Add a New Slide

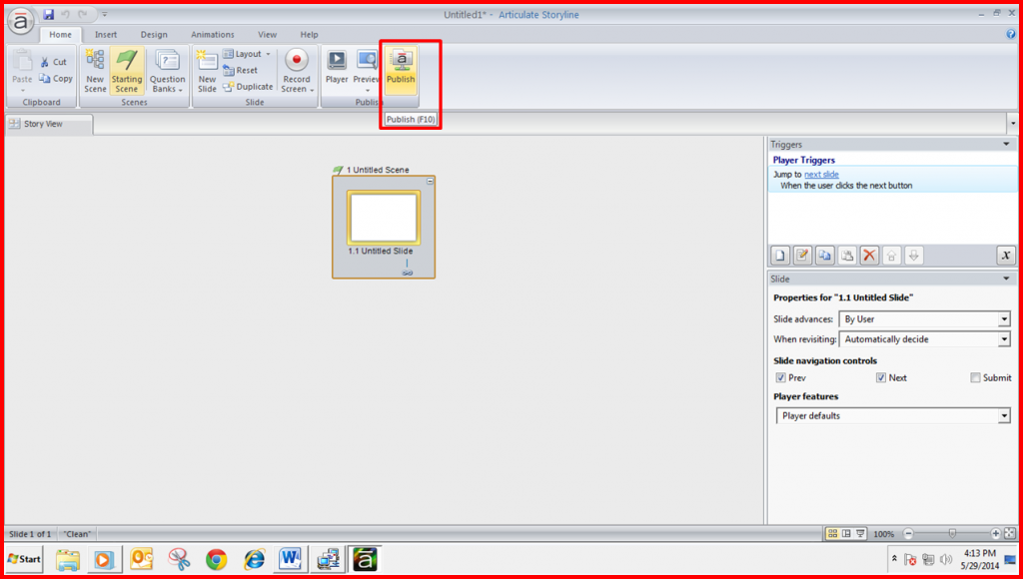(207, 71)
